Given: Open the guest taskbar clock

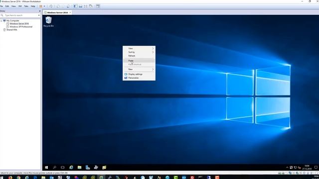Looking at the screenshot, I should pyautogui.click(x=307, y=168).
